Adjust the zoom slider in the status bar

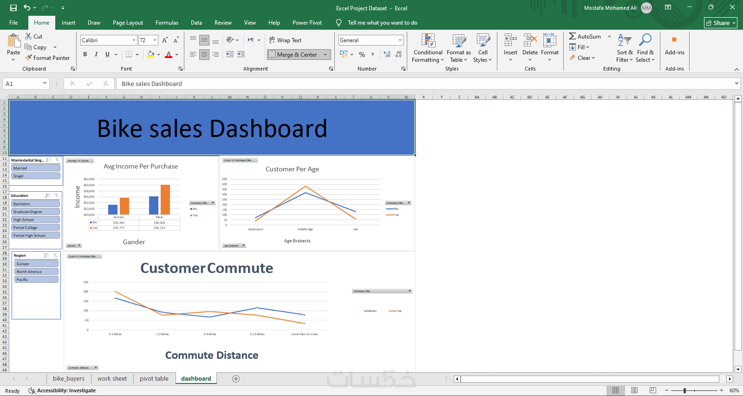coord(685,390)
